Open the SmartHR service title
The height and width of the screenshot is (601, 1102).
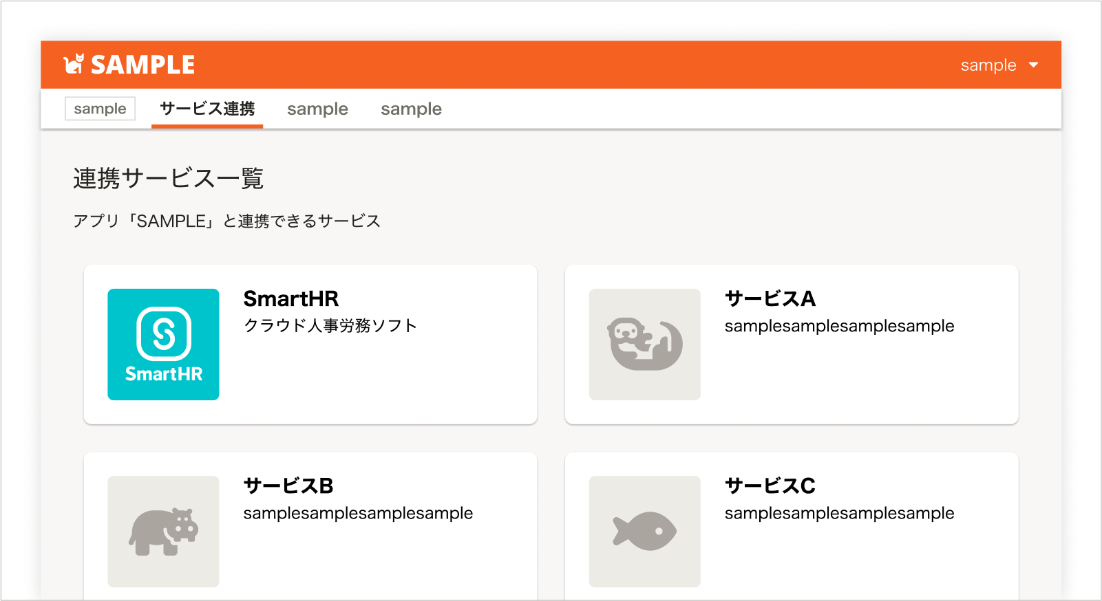(x=290, y=298)
